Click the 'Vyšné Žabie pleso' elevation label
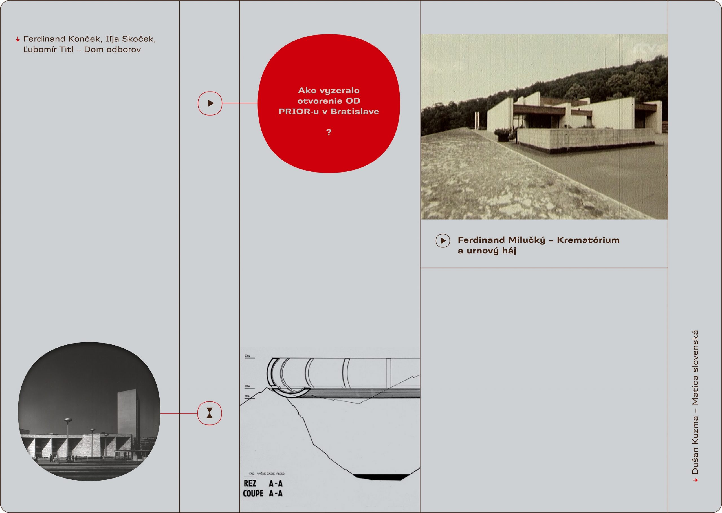 [270, 474]
